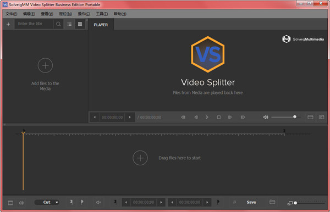Open the 工具(T) menu
Viewport: 330px width, 212px height.
point(102,14)
